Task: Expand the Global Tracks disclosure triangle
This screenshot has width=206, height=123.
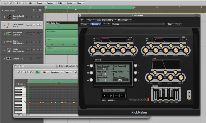Action: click(2, 10)
